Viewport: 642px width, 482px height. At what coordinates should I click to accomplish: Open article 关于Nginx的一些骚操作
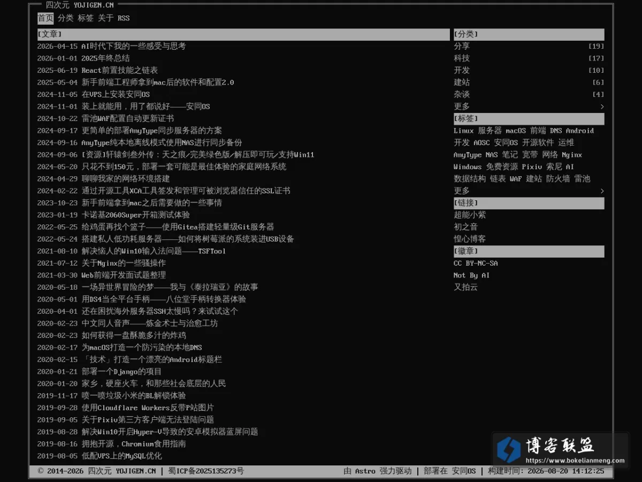pyautogui.click(x=124, y=263)
